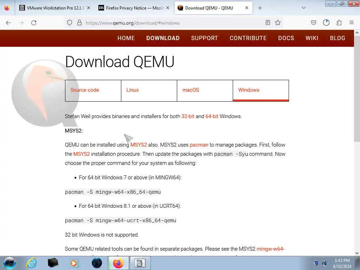360x270 pixels.
Task: Open the HOME menu item
Action: pos(126,38)
